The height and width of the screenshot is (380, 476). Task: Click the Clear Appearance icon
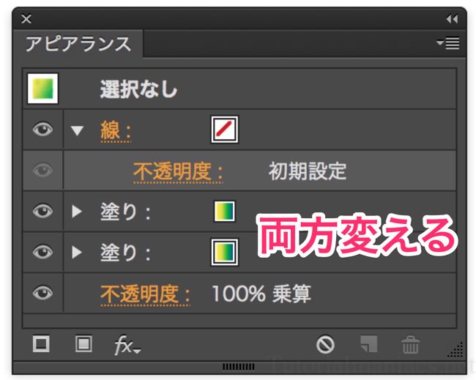325,344
